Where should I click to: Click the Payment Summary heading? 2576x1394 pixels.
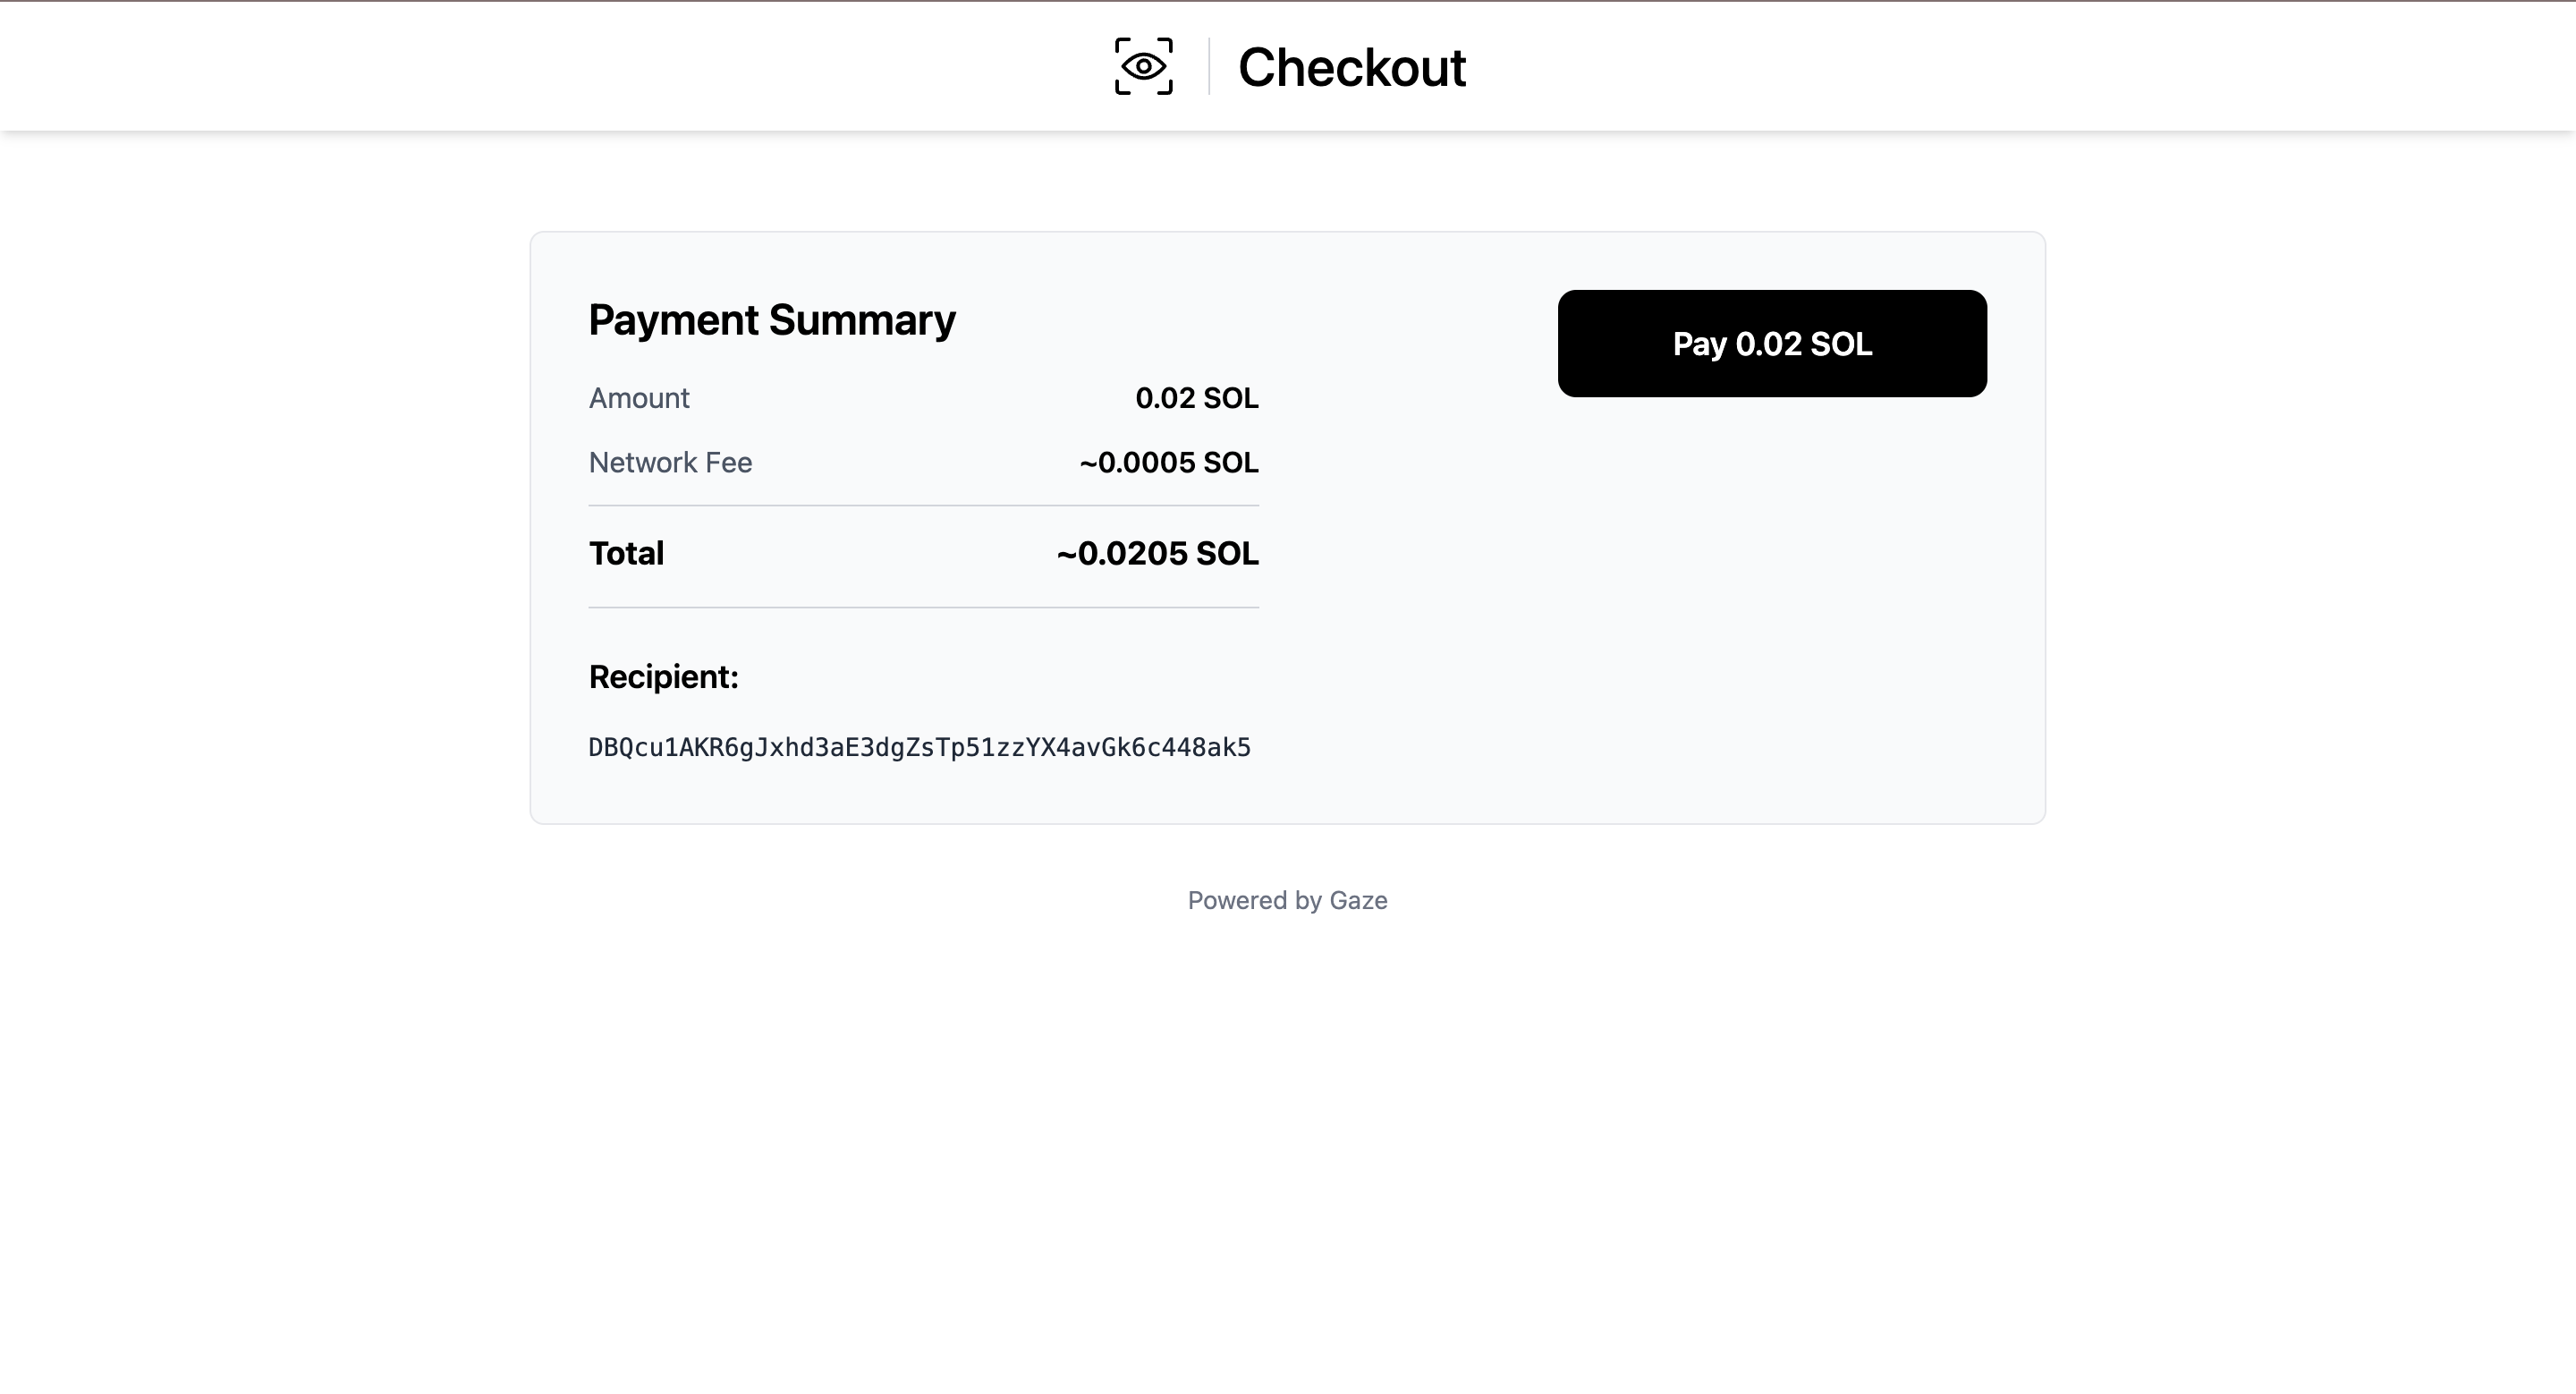point(771,320)
